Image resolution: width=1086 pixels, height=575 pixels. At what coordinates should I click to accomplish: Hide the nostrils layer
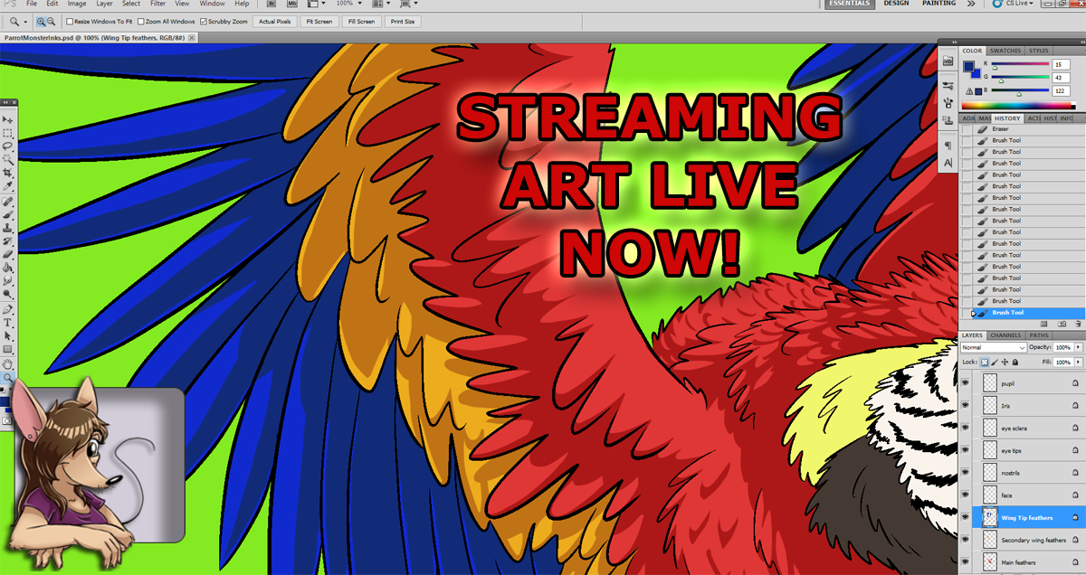tap(965, 473)
